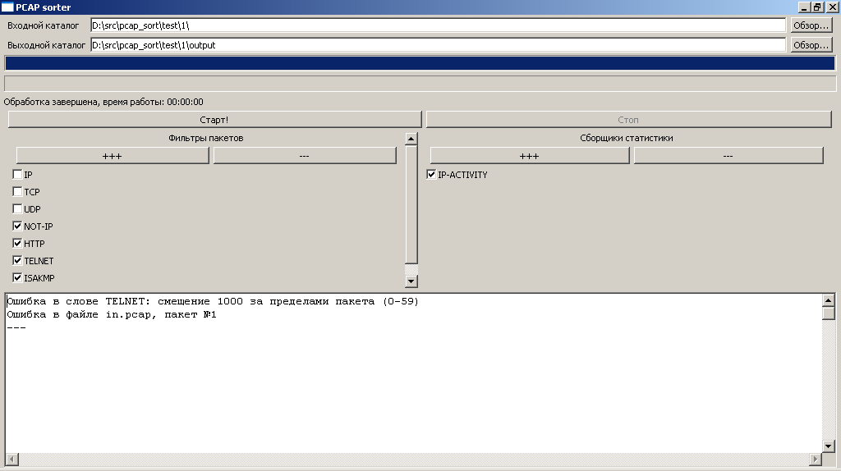Select all packet filters with +++ button
The height and width of the screenshot is (471, 841).
[112, 156]
